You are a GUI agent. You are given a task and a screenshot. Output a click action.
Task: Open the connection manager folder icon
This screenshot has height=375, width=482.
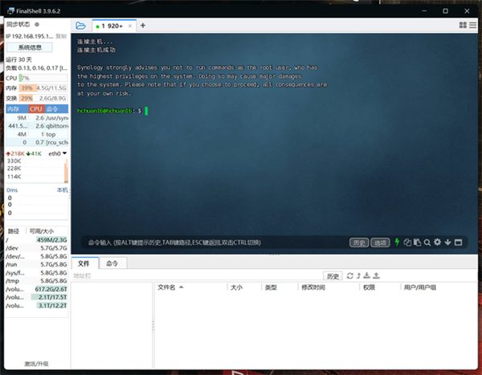point(80,26)
